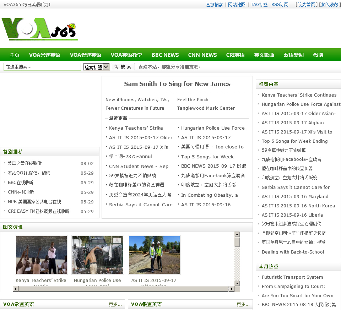Open the CNN NEWS navigation item
Screen dimensions: 341x310
pyautogui.click(x=202, y=55)
